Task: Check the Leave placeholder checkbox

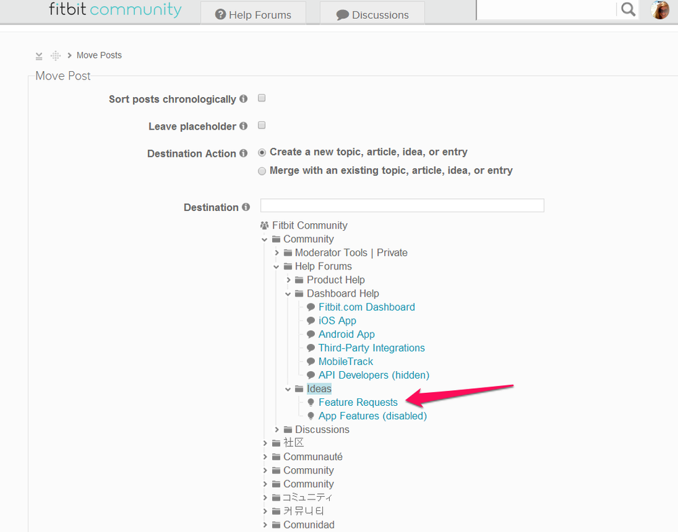Action: point(261,126)
